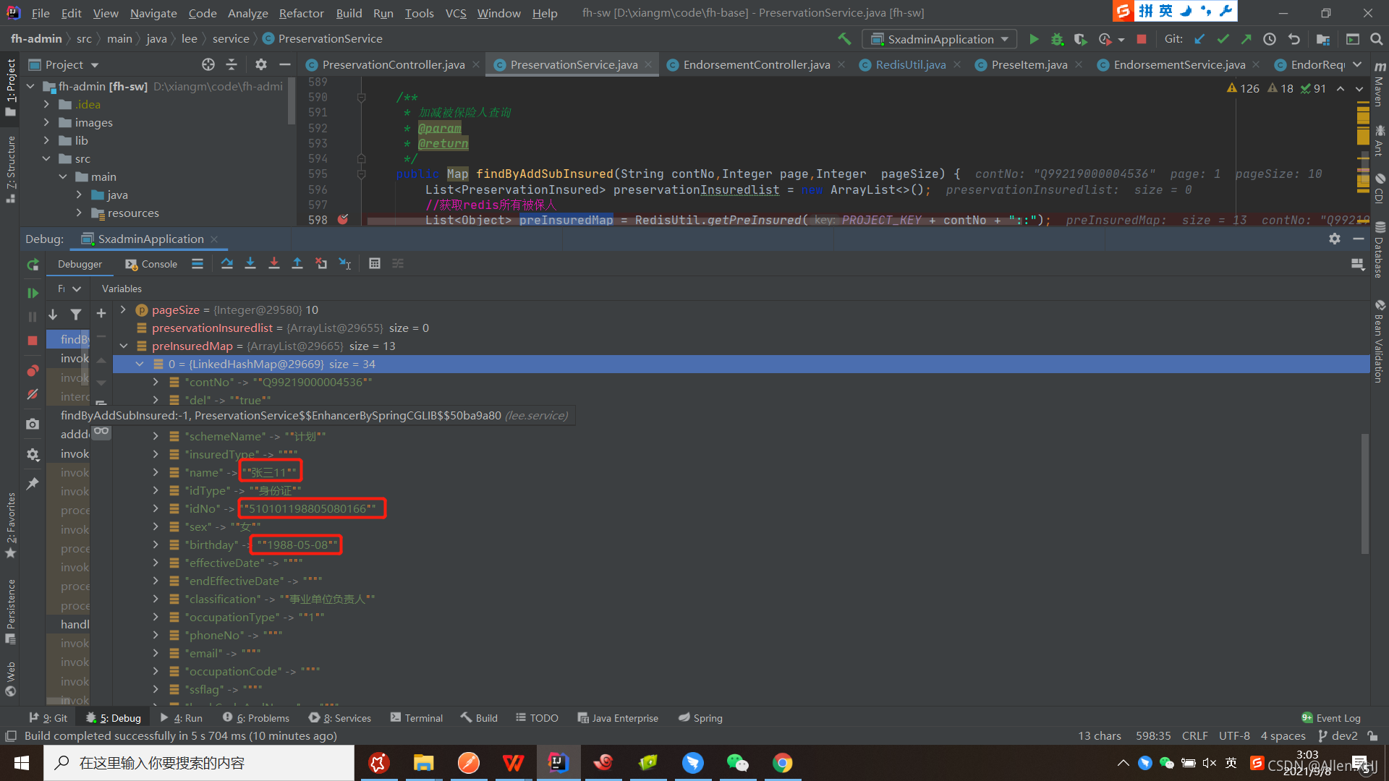View Breakpoints double red circles icon
The image size is (1389, 781).
click(33, 371)
